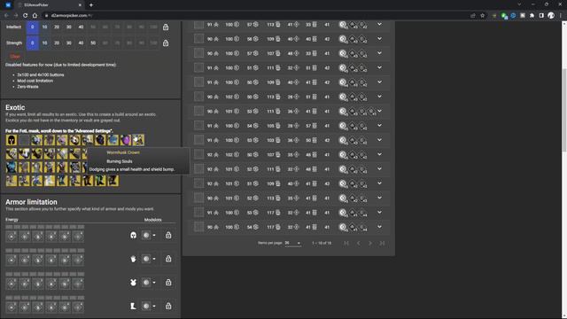Viewport: 567px width, 319px height.
Task: Go to the first results page
Action: [346, 243]
